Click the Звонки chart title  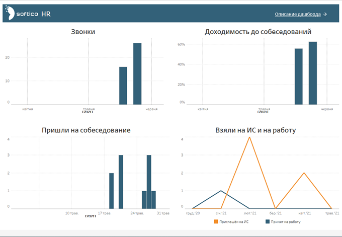click(83, 32)
